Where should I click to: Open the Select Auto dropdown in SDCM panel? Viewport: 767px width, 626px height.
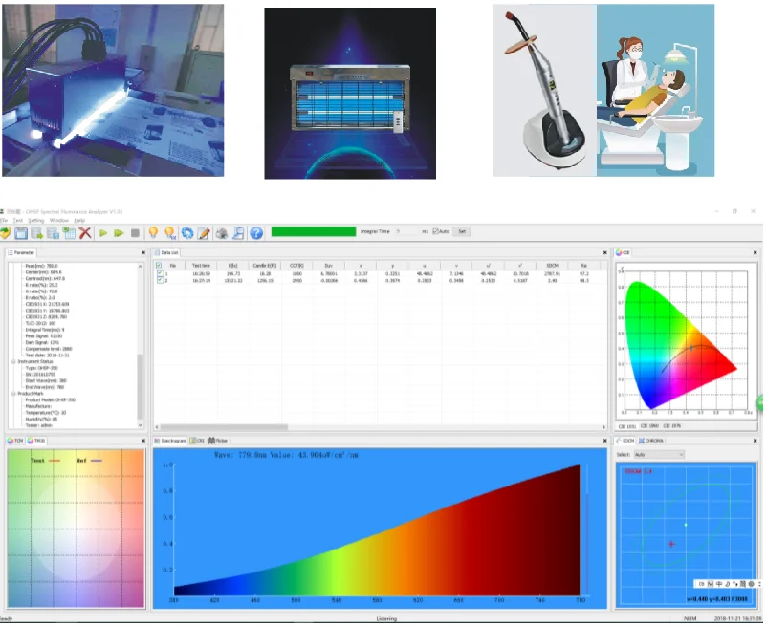tap(659, 455)
